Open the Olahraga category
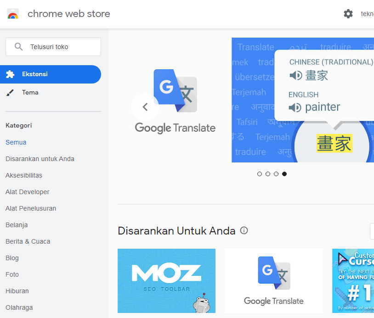 point(19,307)
